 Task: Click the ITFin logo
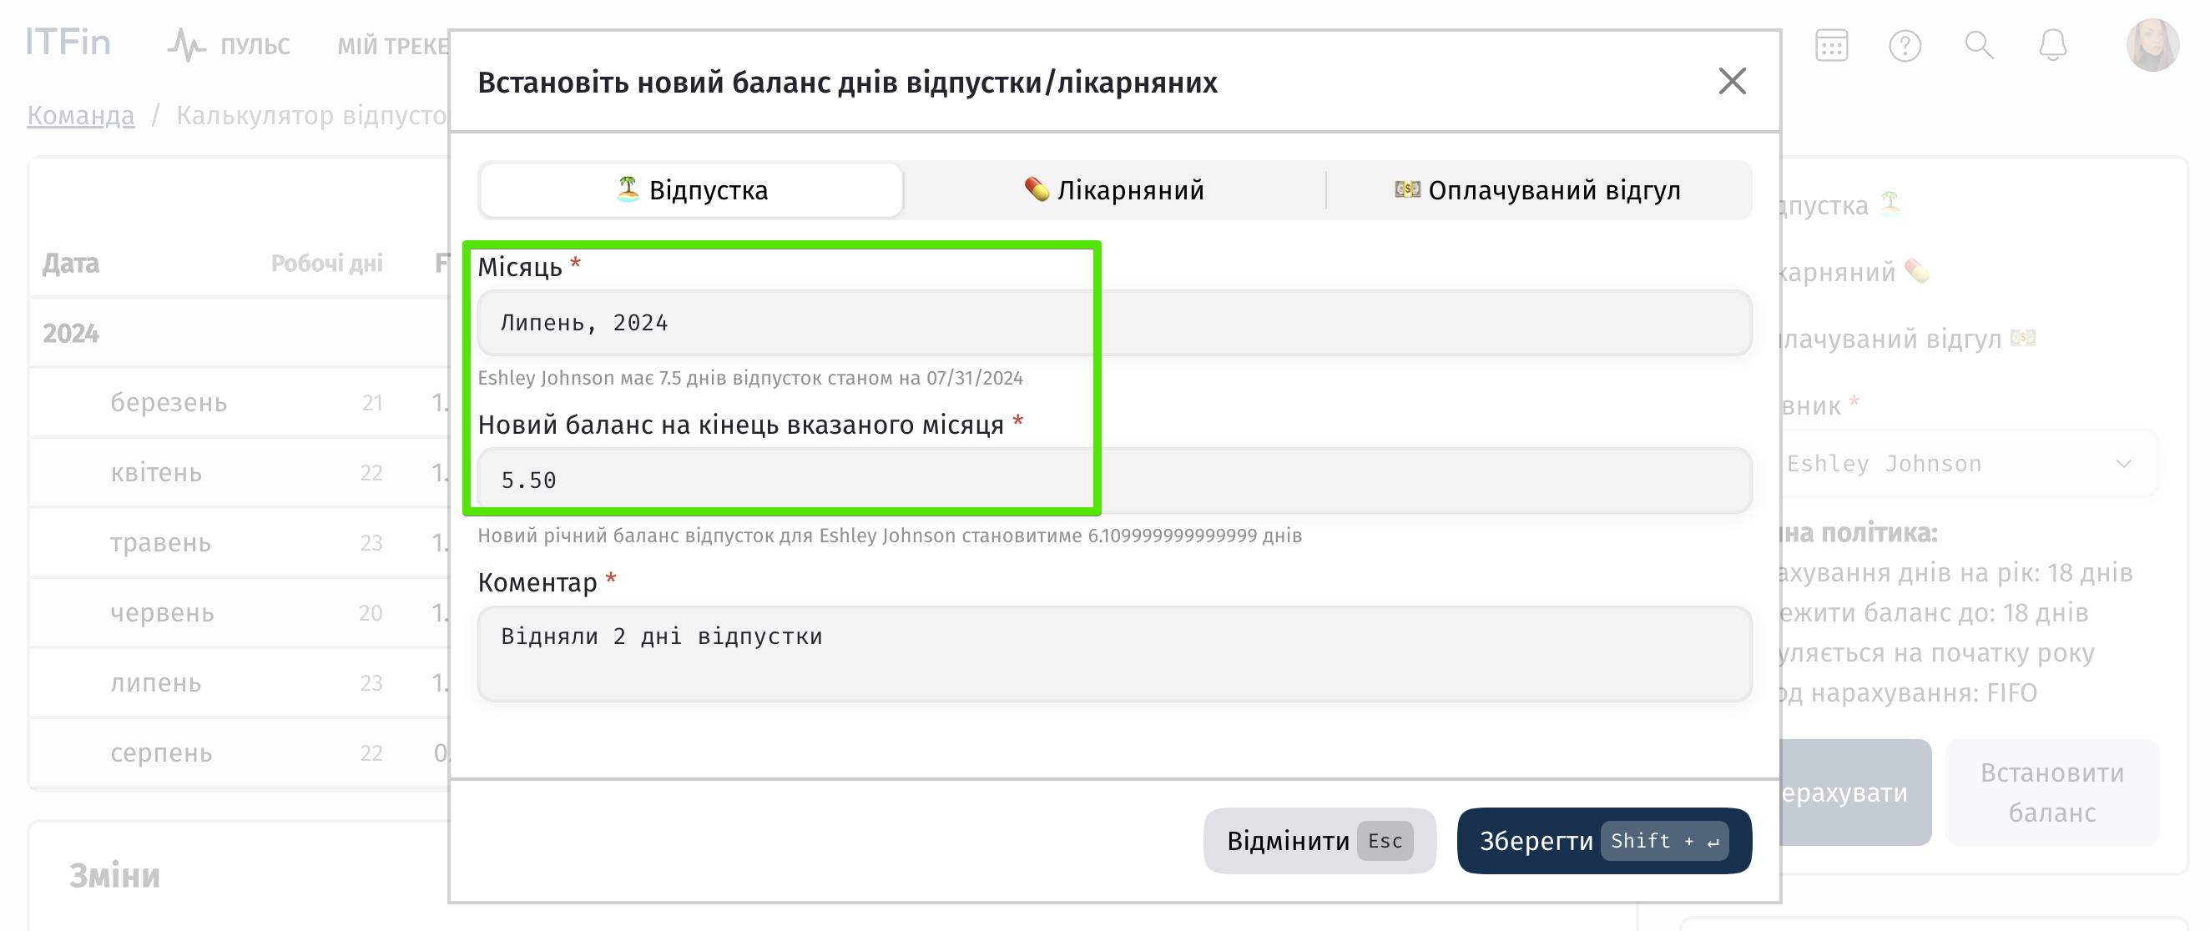(68, 42)
